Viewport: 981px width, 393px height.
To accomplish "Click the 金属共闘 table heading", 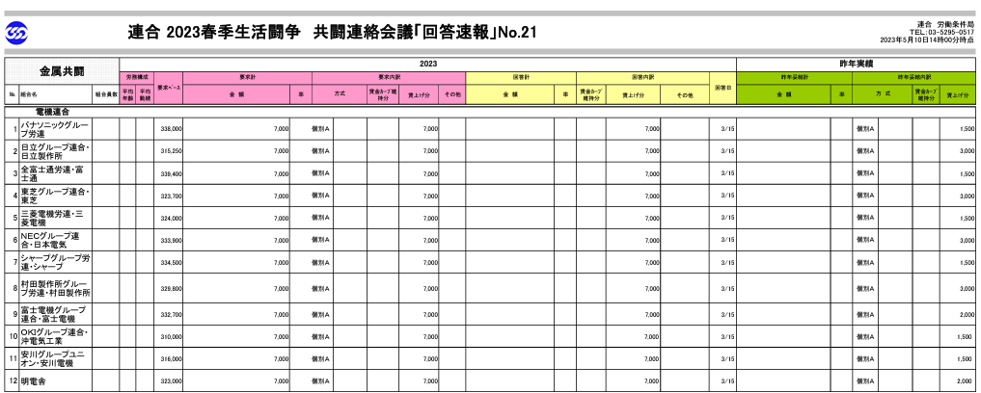I will (62, 71).
